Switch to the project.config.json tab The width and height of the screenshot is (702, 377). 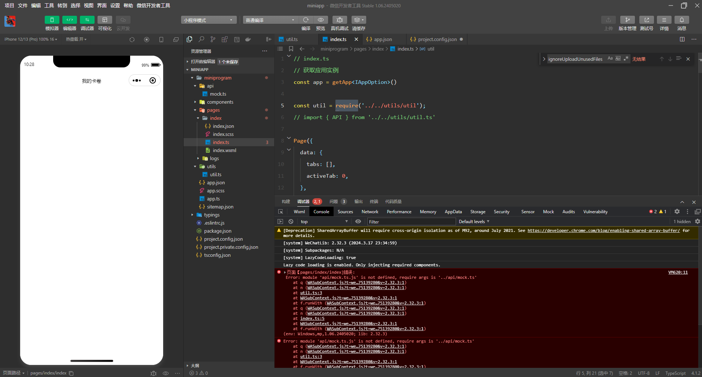click(x=436, y=39)
